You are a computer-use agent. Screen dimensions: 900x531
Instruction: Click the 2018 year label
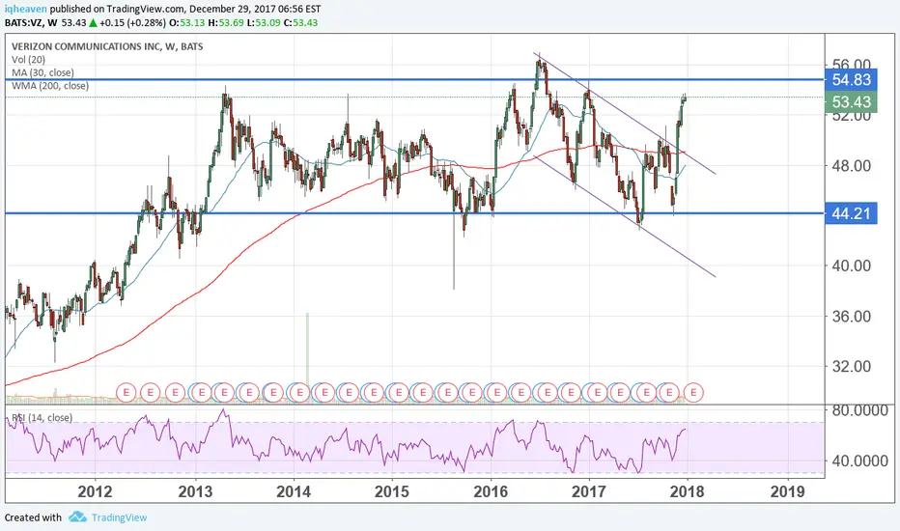(687, 491)
